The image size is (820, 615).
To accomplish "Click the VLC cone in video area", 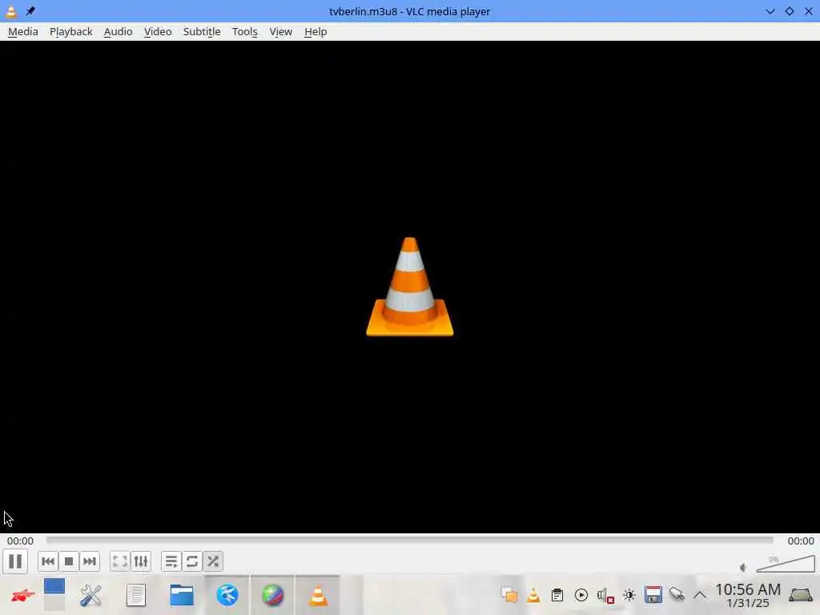I will point(409,287).
